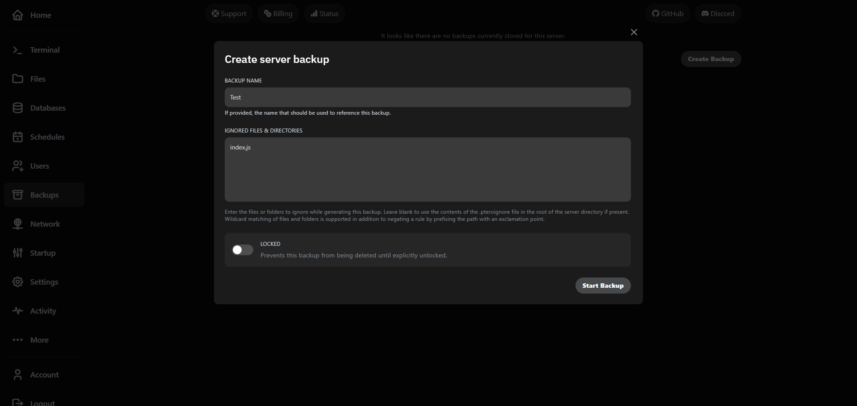Select the Users icon in sidebar
857x406 pixels.
coord(17,166)
